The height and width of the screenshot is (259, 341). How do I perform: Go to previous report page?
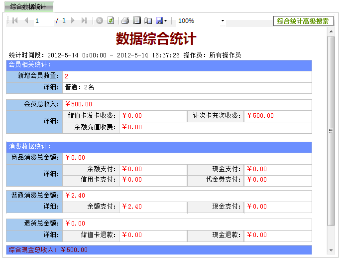coord(26,21)
